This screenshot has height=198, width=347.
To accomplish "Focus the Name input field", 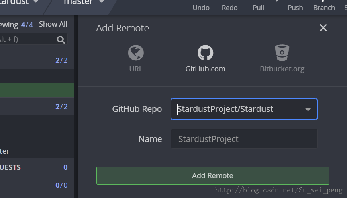I will (244, 139).
